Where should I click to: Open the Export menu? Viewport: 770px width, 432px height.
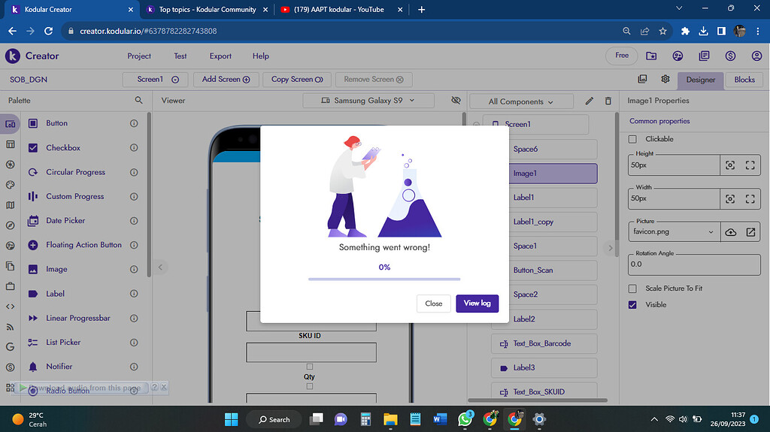click(x=220, y=56)
